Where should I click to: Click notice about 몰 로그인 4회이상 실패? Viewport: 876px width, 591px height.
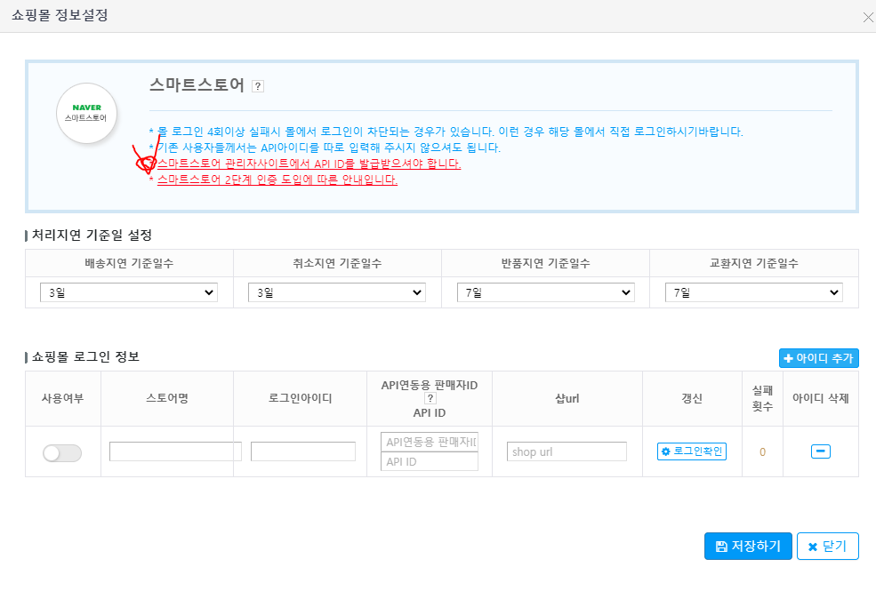tap(450, 132)
